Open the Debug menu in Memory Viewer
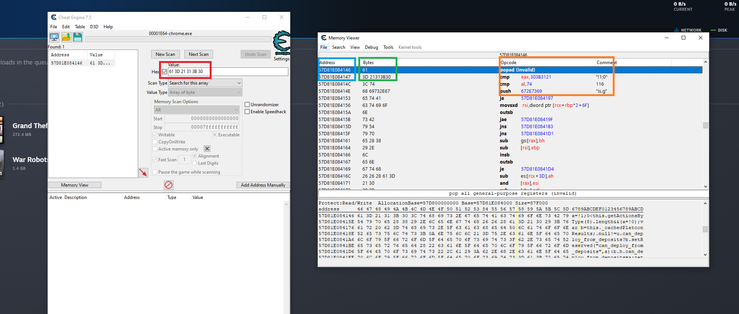739x314 pixels. [x=371, y=47]
